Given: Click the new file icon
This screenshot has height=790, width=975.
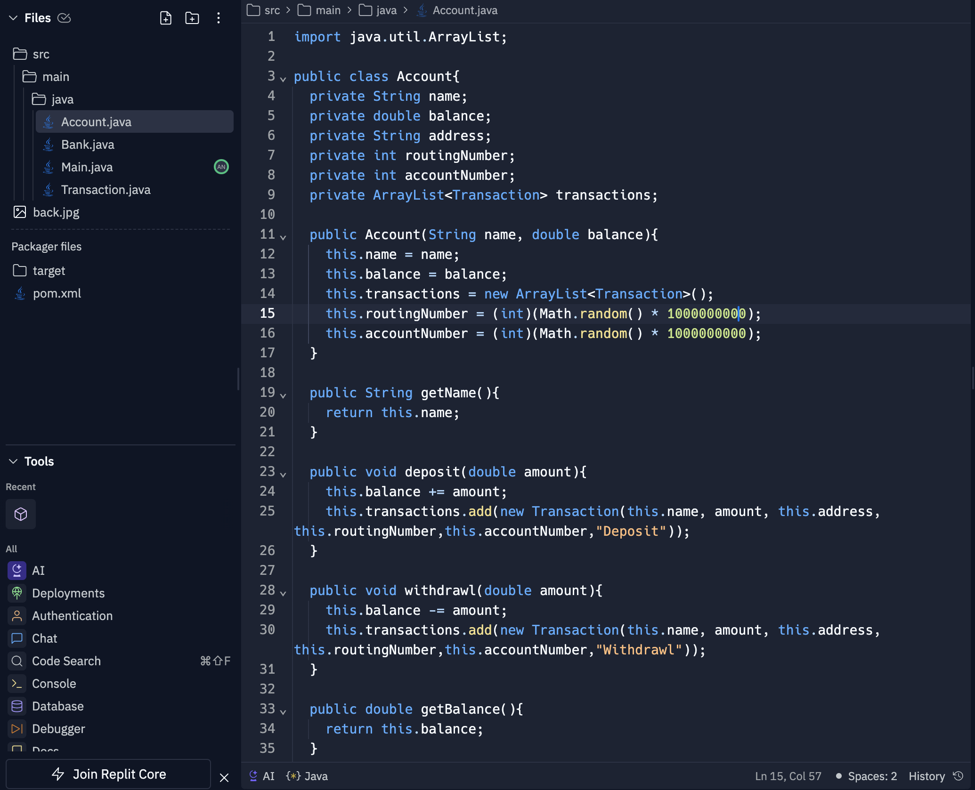Looking at the screenshot, I should [166, 18].
